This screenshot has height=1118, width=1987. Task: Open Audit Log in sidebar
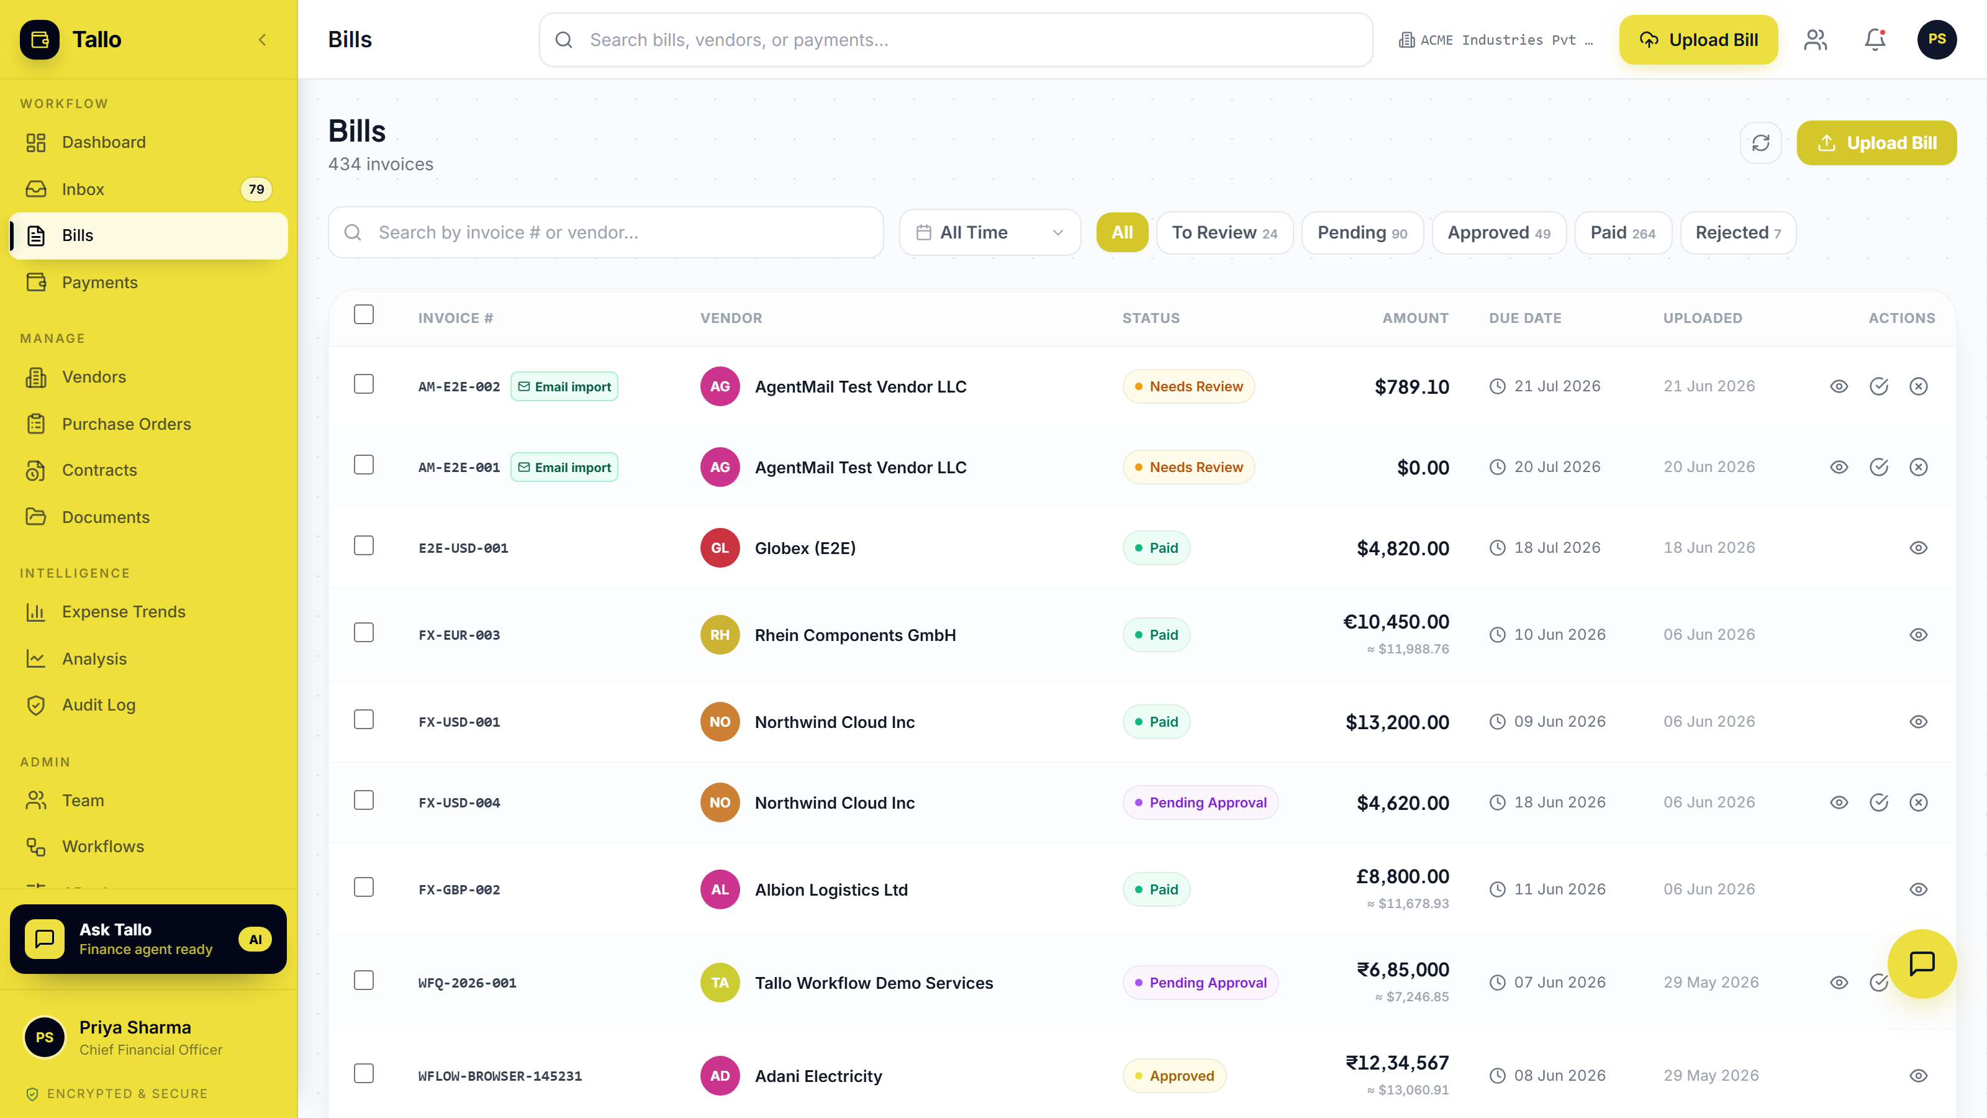(x=148, y=705)
